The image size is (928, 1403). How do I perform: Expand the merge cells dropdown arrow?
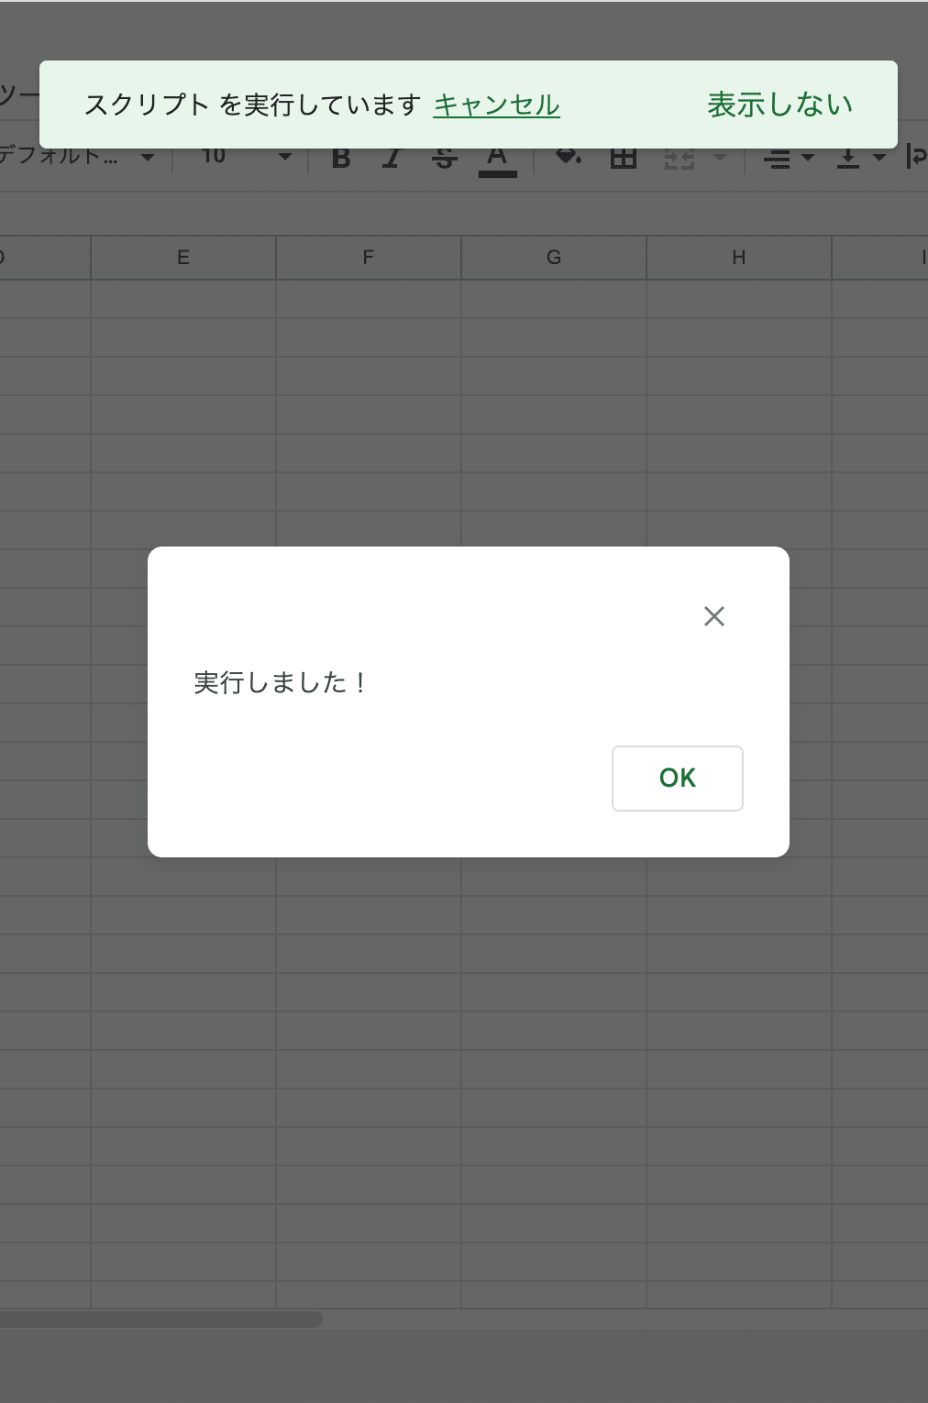tap(720, 159)
